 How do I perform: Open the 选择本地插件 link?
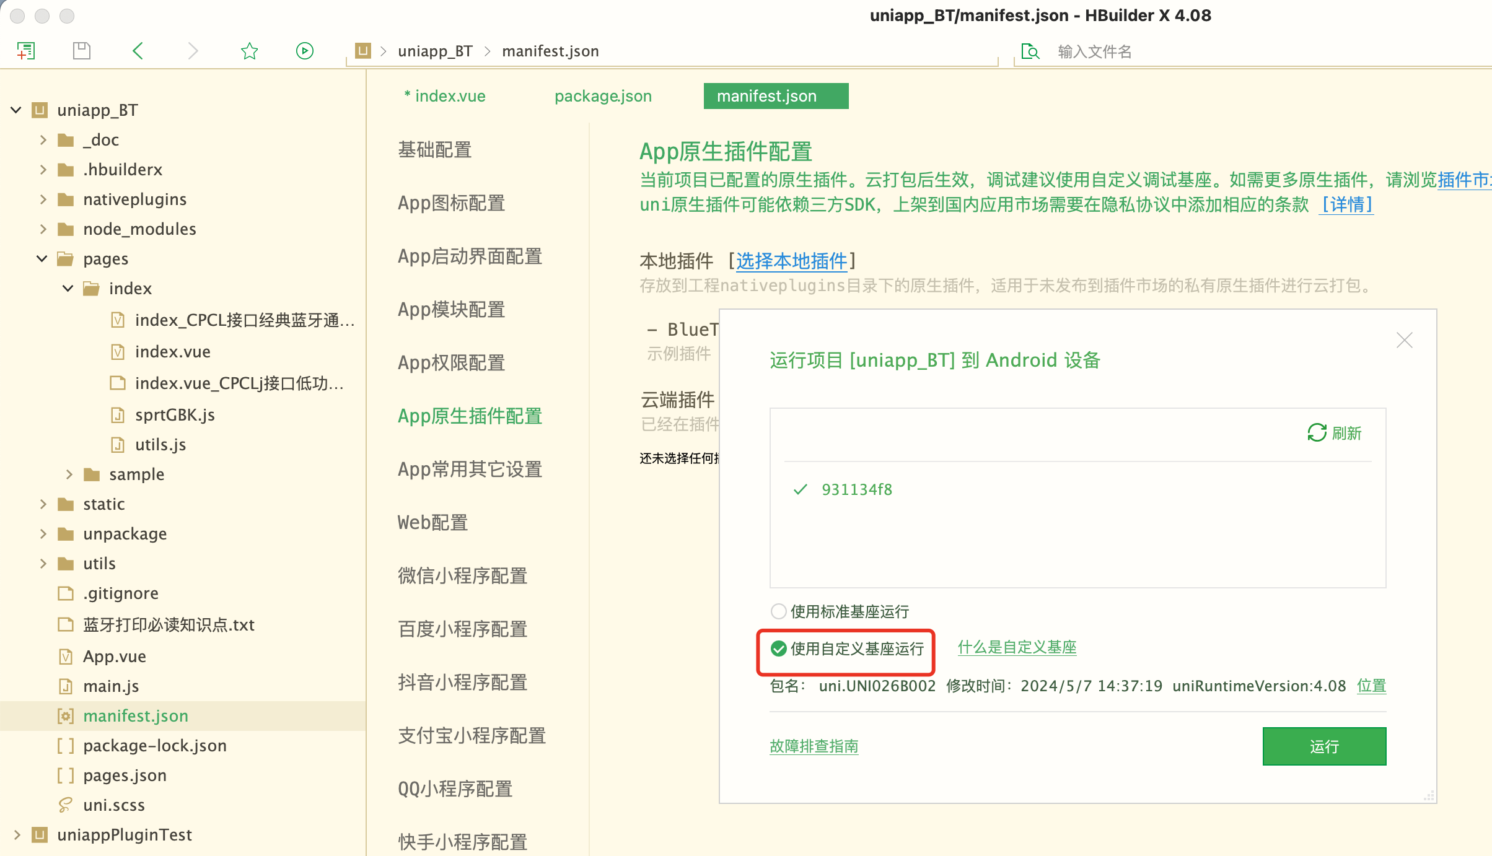pos(791,261)
